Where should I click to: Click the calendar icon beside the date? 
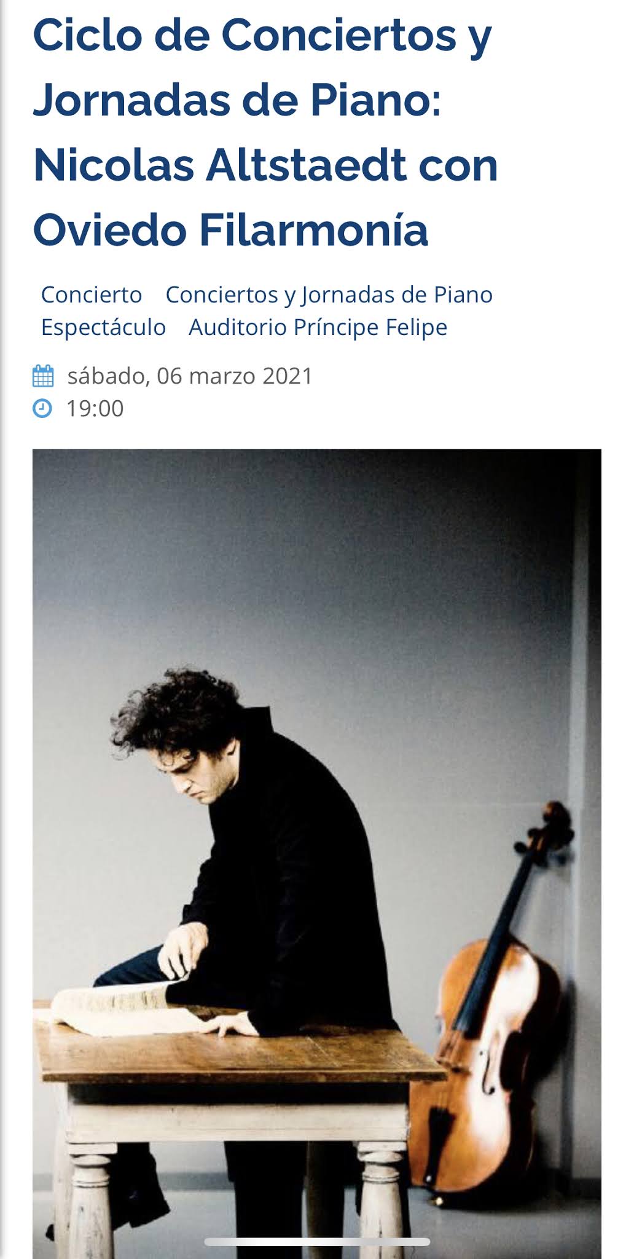pos(43,376)
